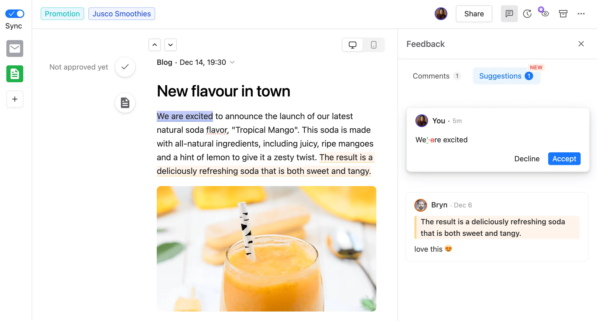Click the desktop preview toggle icon
The image size is (597, 321).
point(352,44)
